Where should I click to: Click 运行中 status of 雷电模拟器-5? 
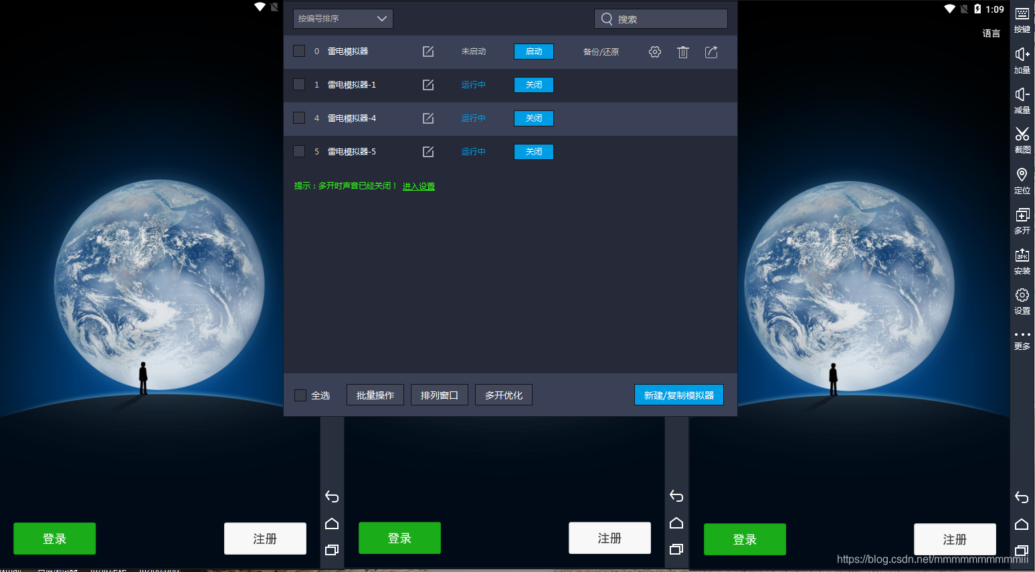474,152
